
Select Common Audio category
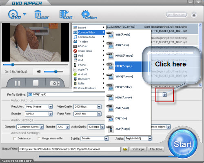click(89, 37)
